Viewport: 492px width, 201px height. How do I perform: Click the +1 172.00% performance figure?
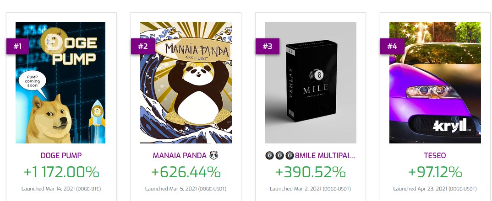click(61, 172)
